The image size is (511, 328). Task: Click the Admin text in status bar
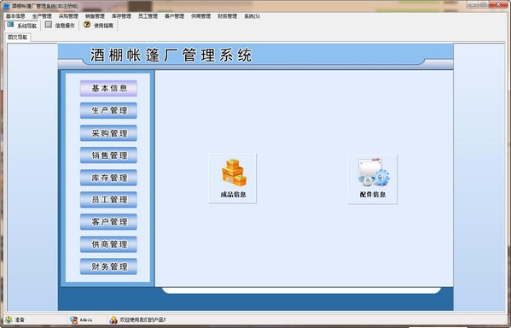point(86,319)
